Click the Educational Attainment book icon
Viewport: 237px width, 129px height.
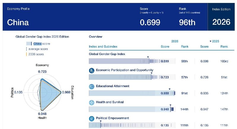point(92,86)
